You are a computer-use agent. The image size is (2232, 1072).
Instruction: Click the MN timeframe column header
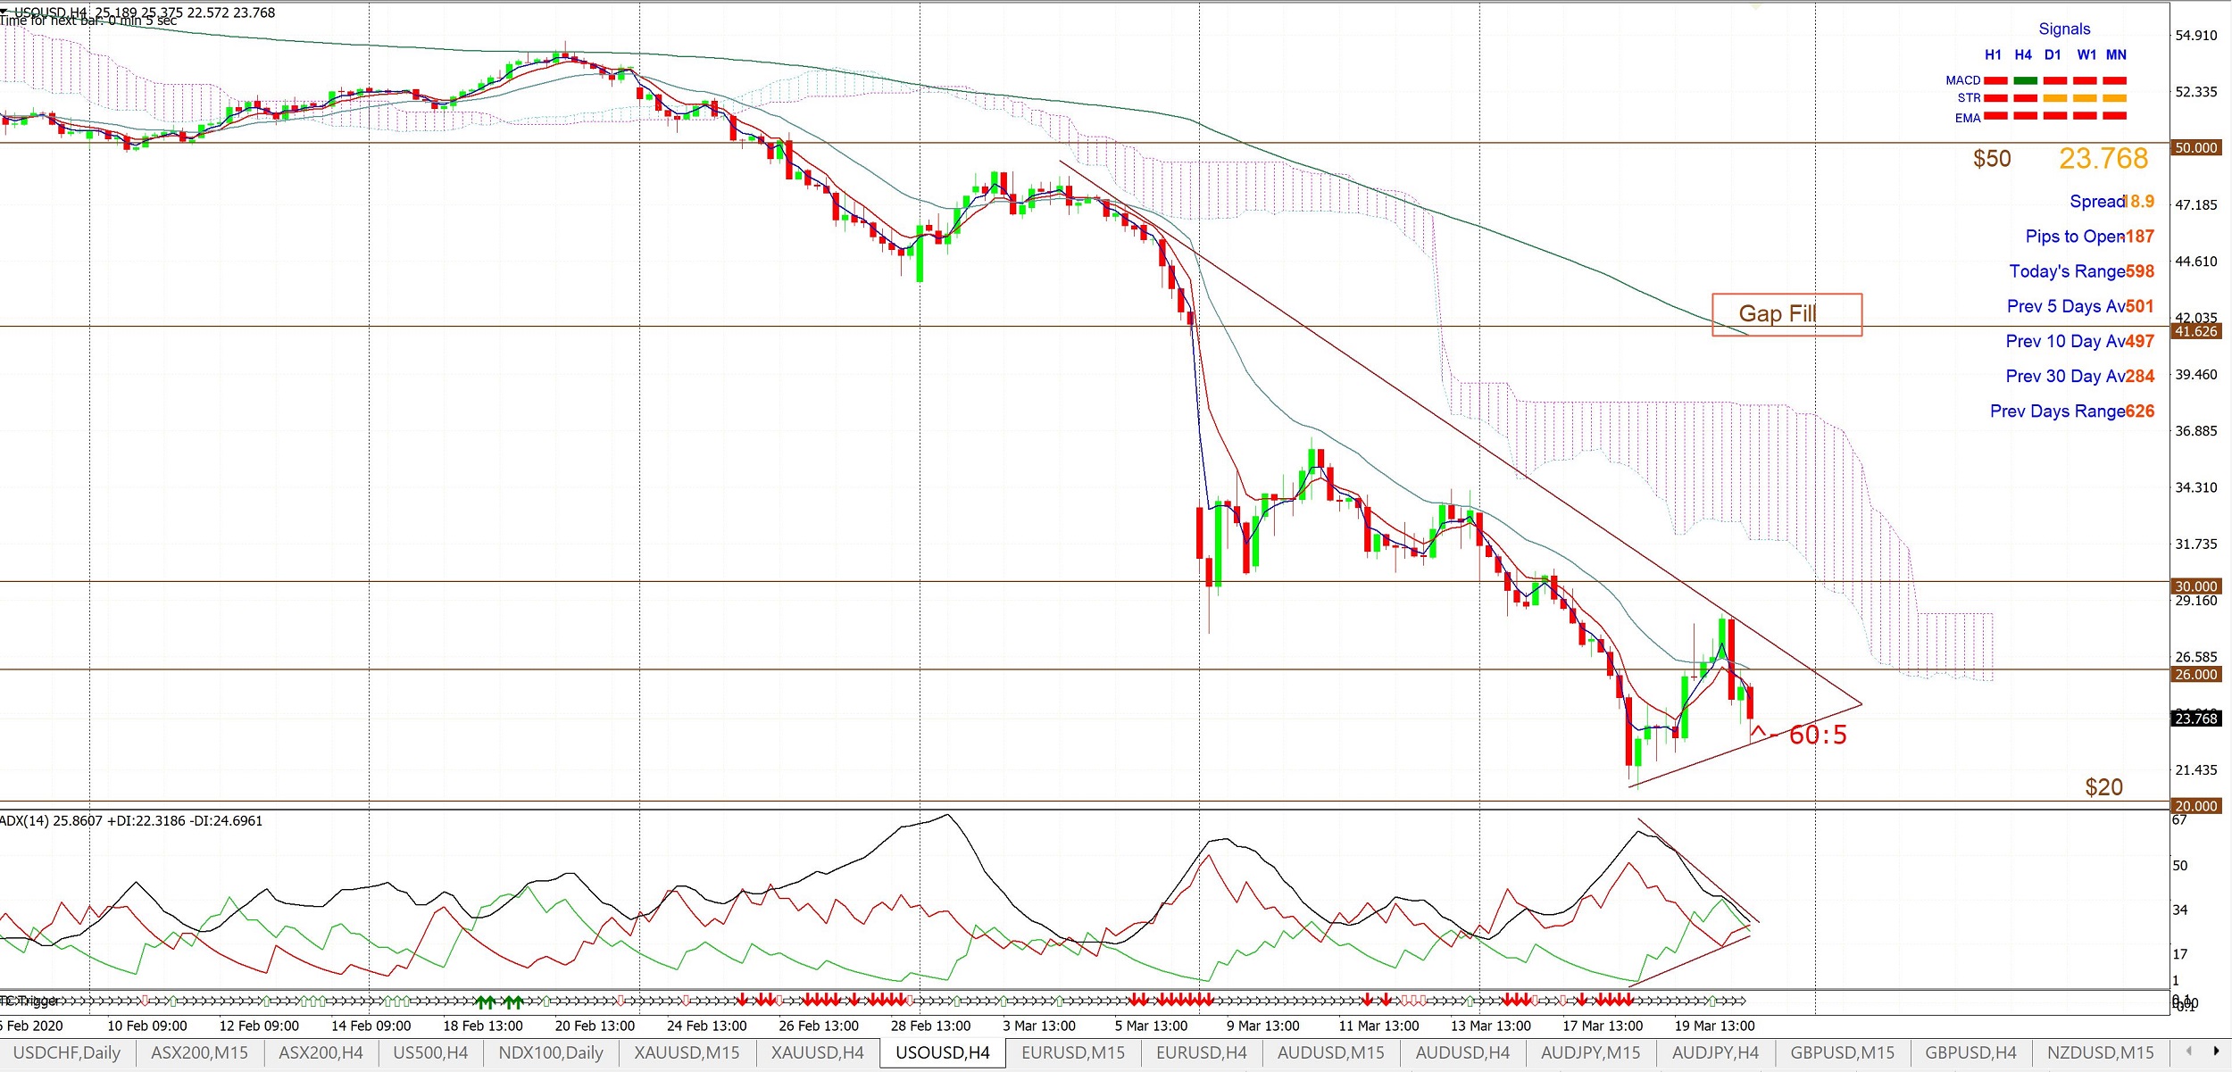click(2116, 55)
